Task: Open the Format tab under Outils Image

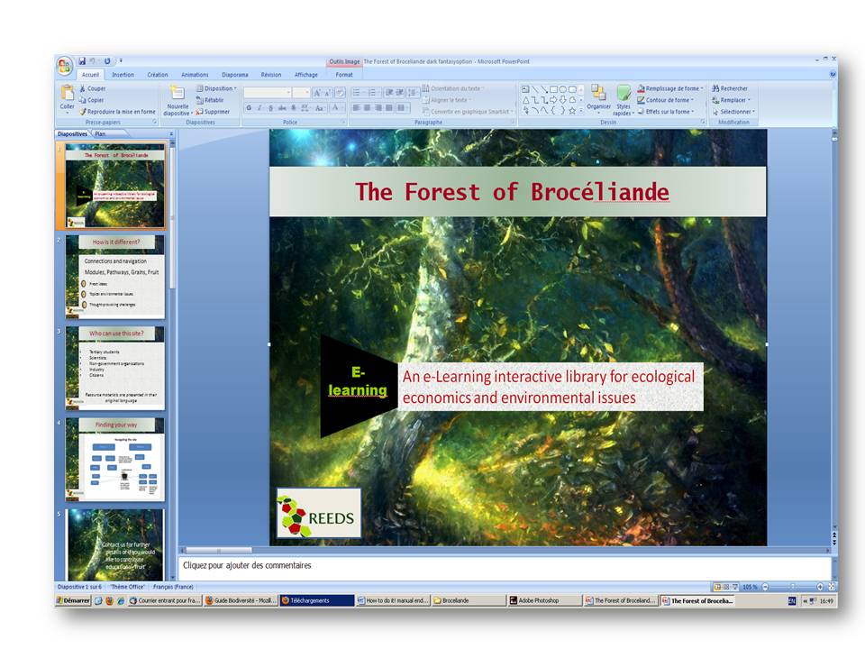Action: point(344,75)
